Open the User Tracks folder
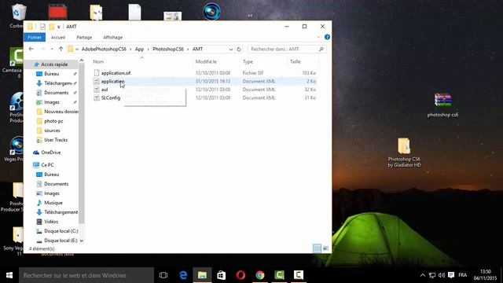503x283 pixels. [x=56, y=140]
